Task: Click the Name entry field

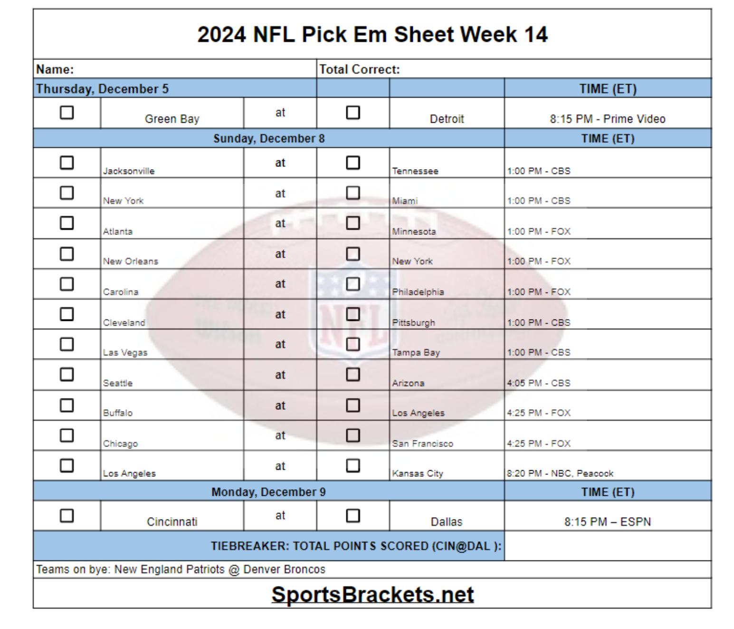Action: (x=190, y=69)
